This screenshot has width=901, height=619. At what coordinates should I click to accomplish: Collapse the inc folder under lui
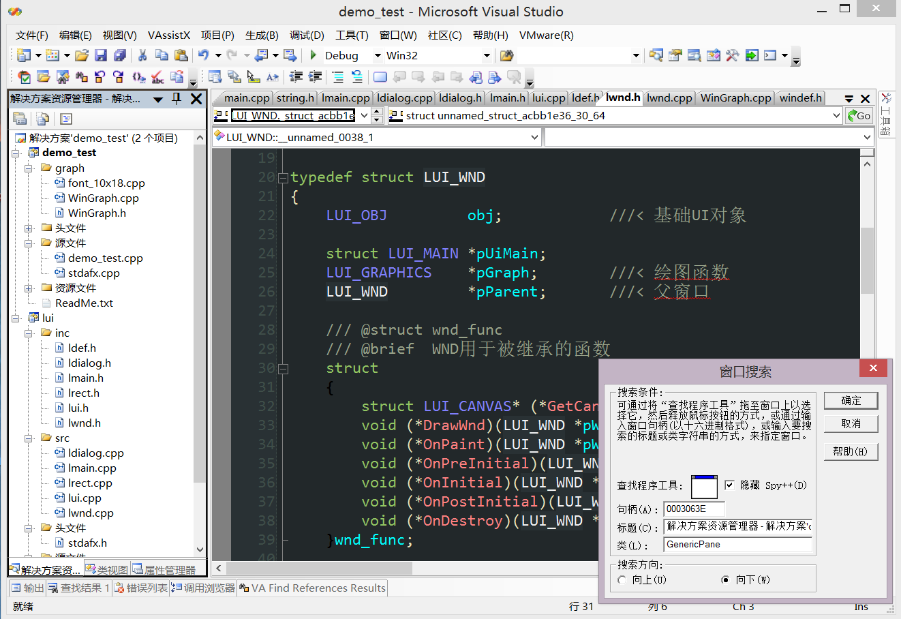click(29, 333)
